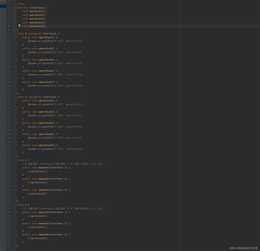Click the 'interface Interface1' declaration line
Image resolution: width=260 pixels, height=251 pixels.
(x=32, y=8)
